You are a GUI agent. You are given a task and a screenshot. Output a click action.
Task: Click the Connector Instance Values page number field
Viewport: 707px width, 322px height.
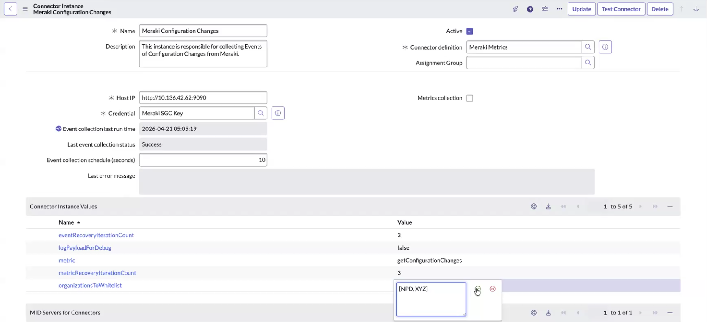(x=598, y=207)
